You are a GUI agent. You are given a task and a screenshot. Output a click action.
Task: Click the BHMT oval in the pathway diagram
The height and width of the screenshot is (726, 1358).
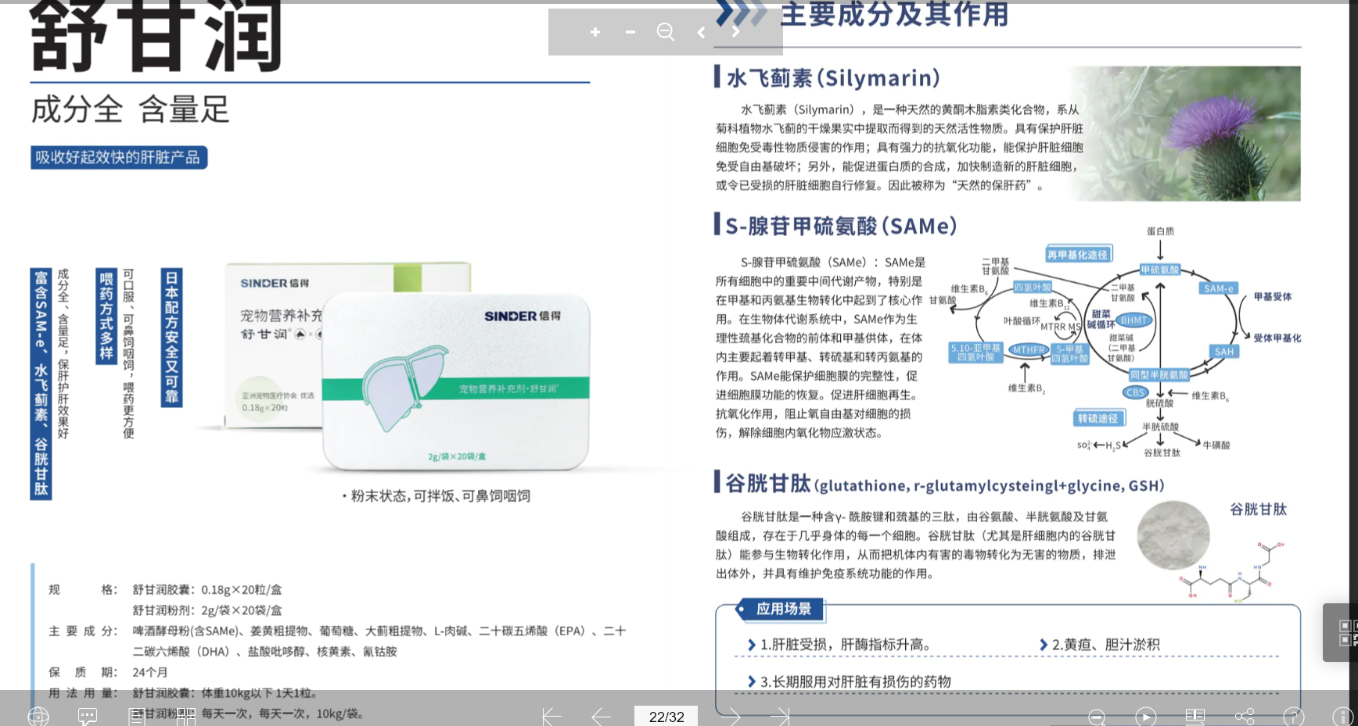point(1133,320)
